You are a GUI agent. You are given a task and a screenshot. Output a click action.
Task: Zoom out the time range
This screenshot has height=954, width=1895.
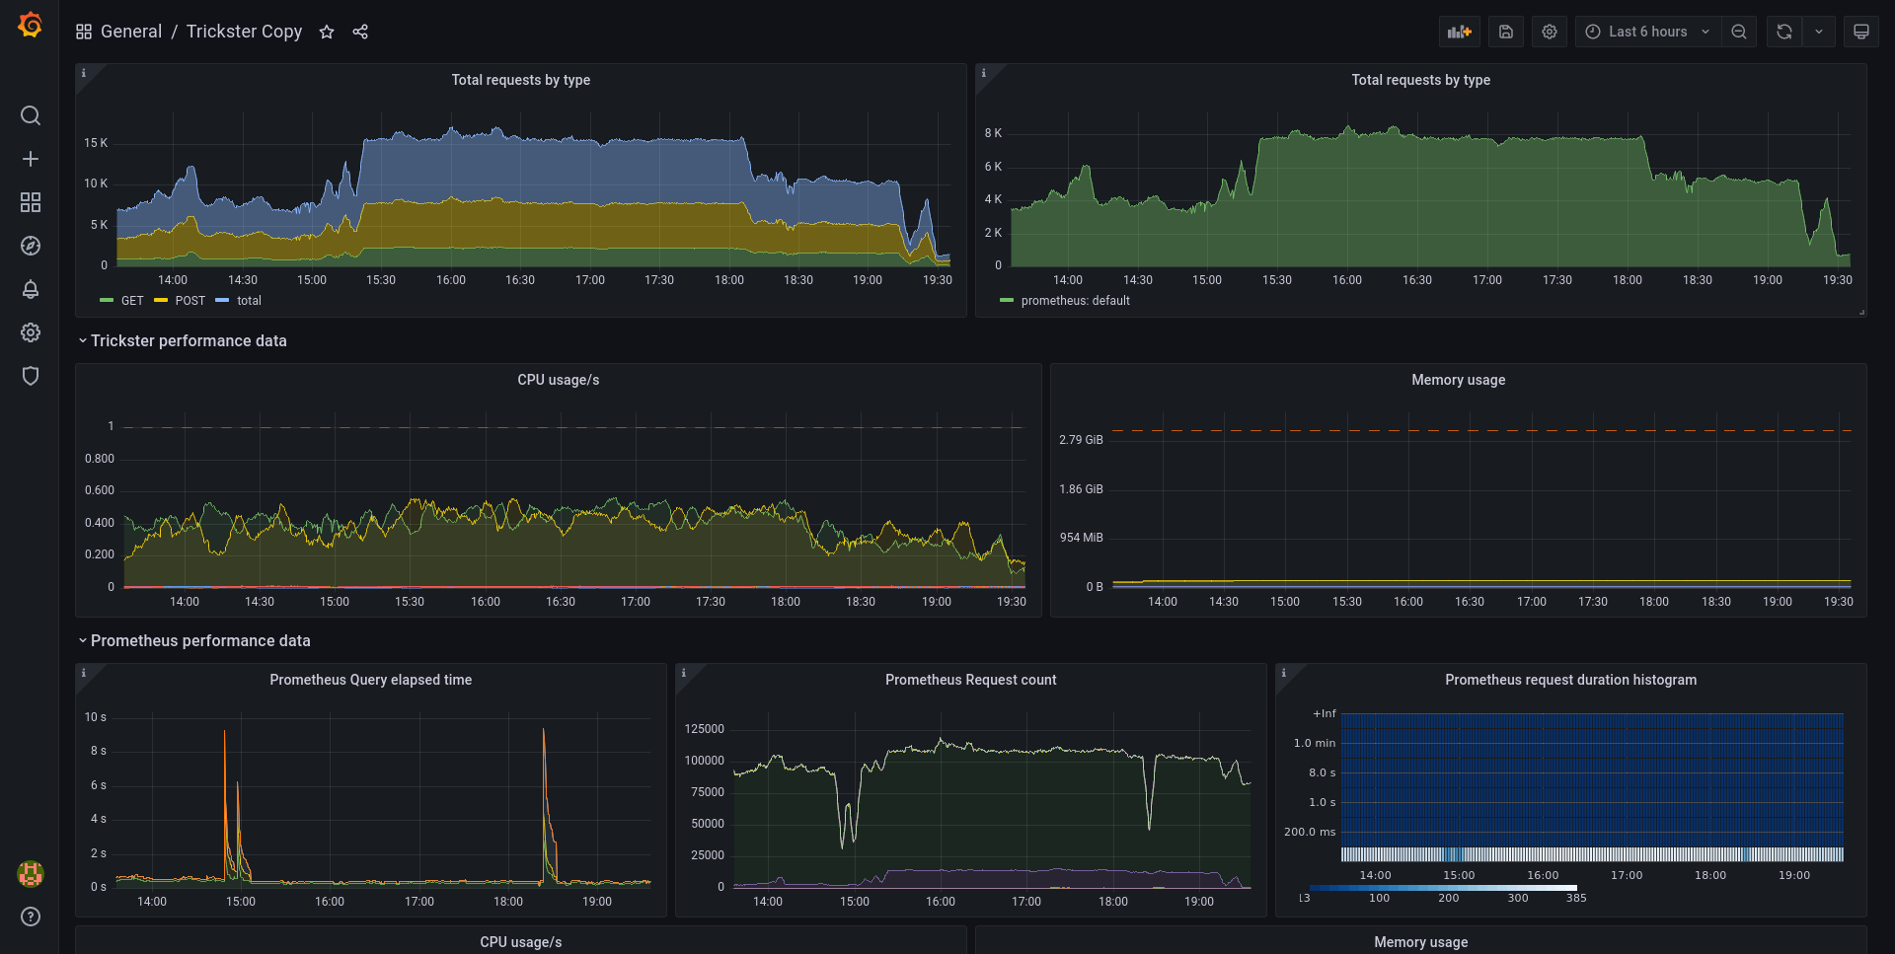(x=1739, y=32)
